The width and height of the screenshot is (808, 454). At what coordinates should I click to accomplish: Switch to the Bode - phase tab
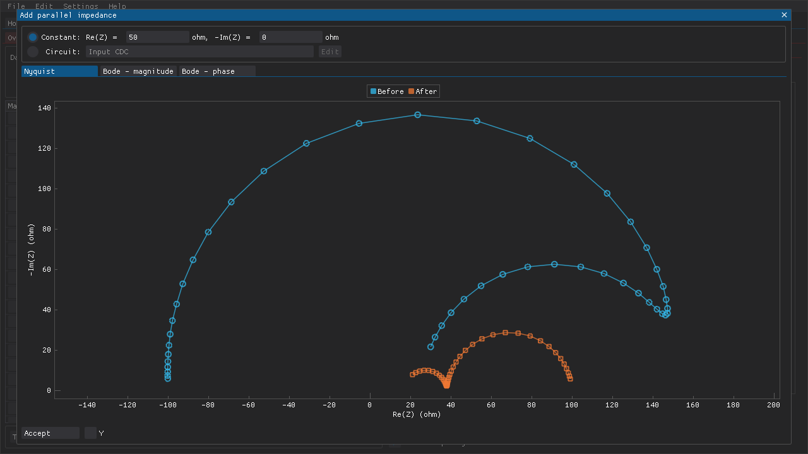[x=217, y=71]
